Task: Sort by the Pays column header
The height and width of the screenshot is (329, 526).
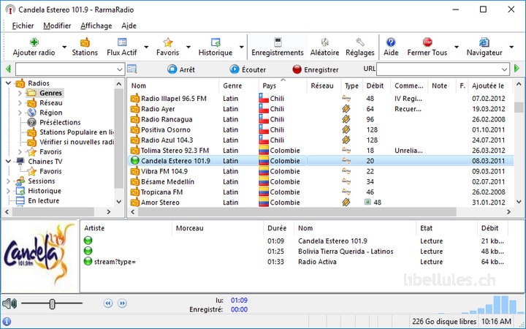Action: point(283,86)
